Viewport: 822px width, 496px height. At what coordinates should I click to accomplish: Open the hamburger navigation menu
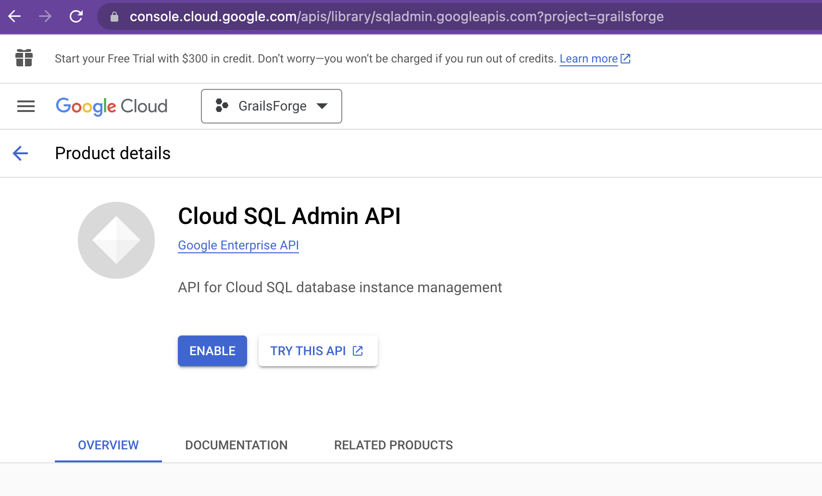(26, 106)
